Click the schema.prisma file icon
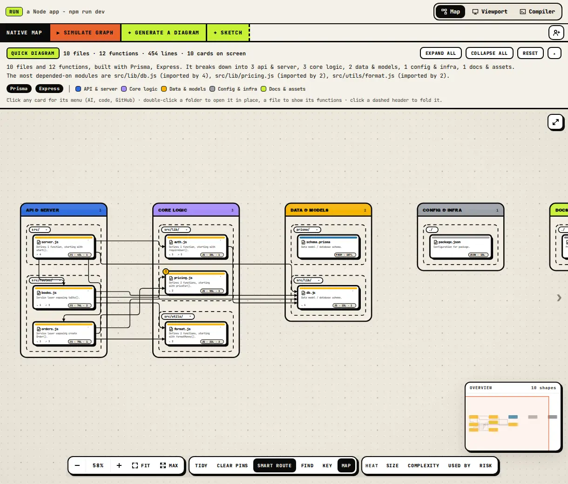568x484 pixels. [303, 242]
